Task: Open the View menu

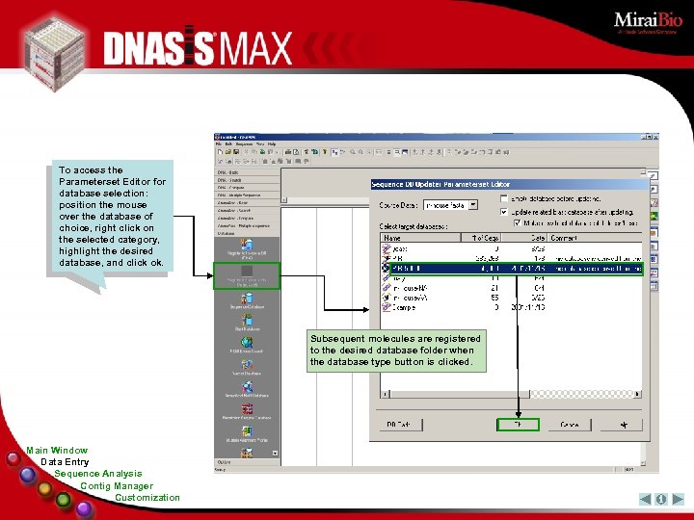Action: (x=260, y=144)
